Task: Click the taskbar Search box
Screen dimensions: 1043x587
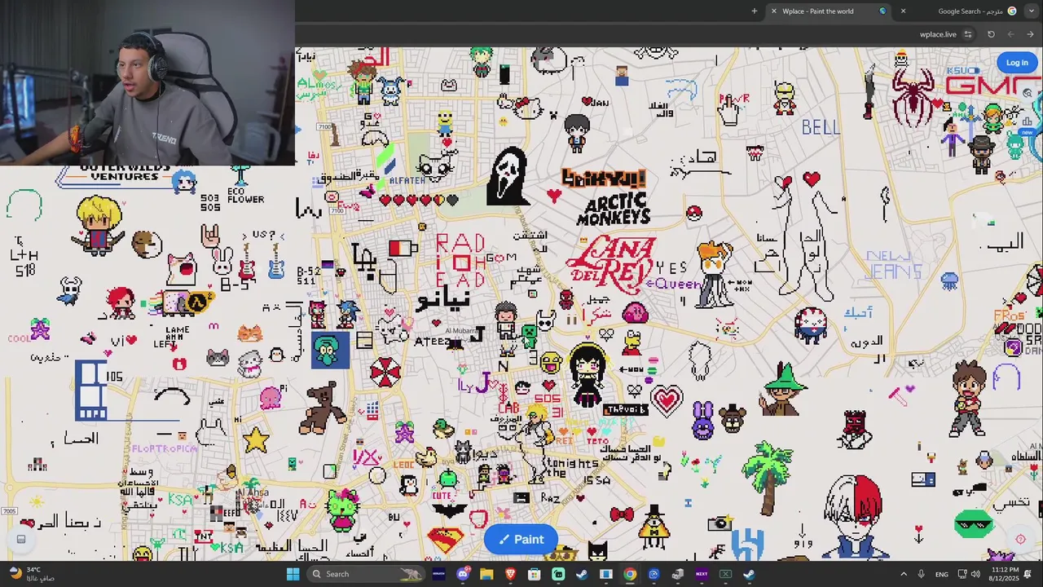Action: (x=367, y=574)
